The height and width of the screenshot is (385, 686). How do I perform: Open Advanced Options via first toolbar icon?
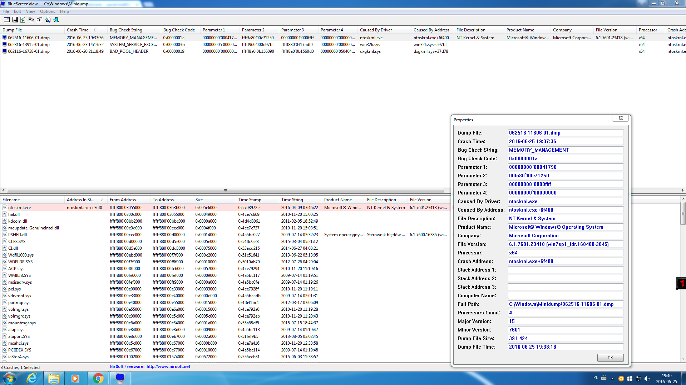[x=7, y=20]
